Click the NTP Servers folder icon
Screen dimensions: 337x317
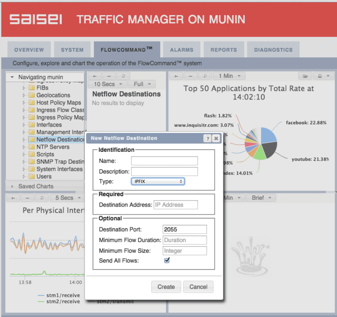tap(32, 147)
